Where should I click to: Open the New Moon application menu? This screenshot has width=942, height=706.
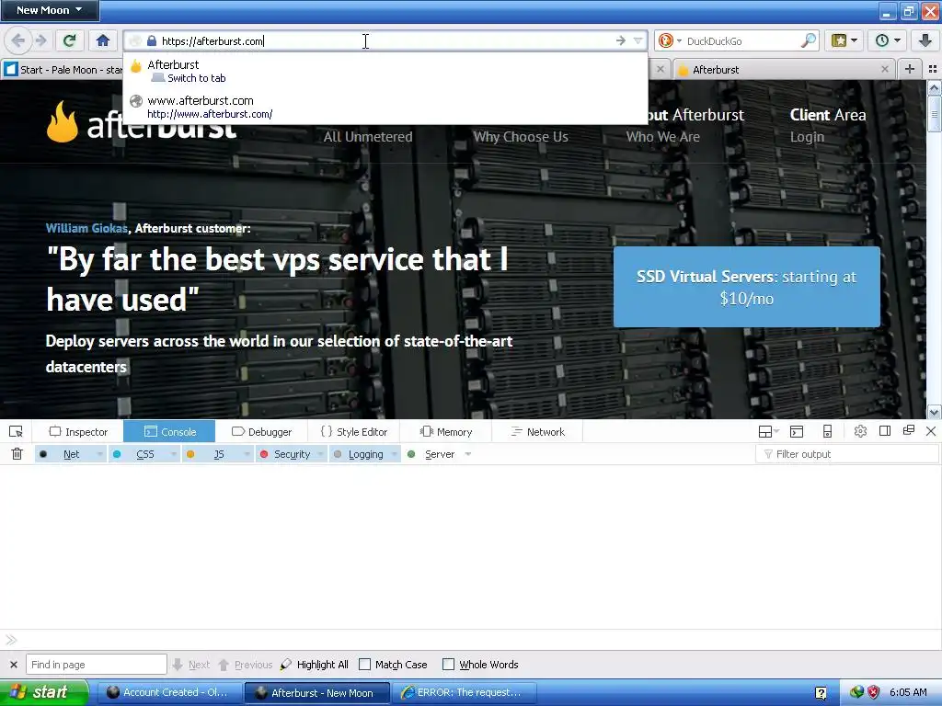50,10
